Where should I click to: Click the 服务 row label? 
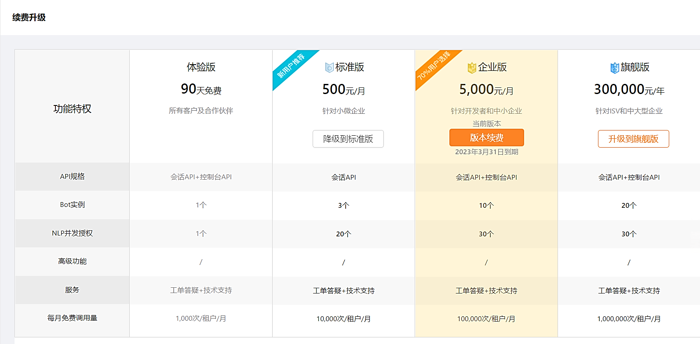73,290
